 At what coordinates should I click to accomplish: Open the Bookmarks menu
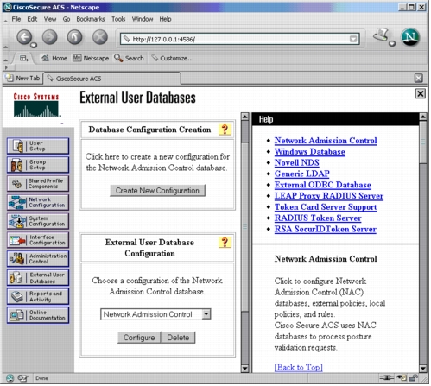point(91,19)
